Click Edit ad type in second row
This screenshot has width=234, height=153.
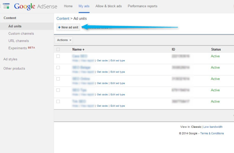(118, 72)
